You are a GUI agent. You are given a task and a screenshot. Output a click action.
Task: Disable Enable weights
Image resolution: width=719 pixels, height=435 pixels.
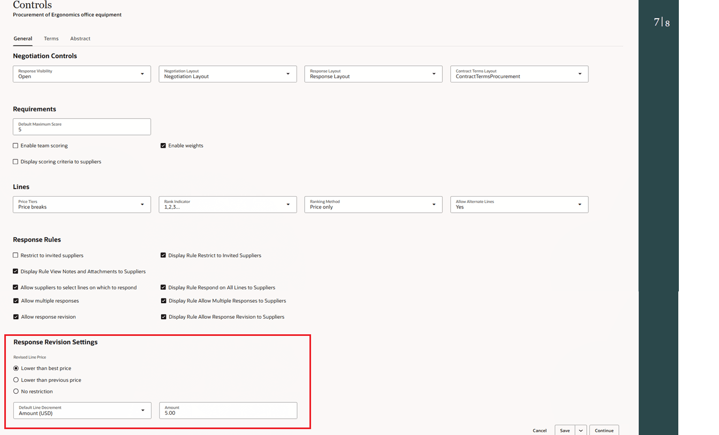pyautogui.click(x=163, y=145)
